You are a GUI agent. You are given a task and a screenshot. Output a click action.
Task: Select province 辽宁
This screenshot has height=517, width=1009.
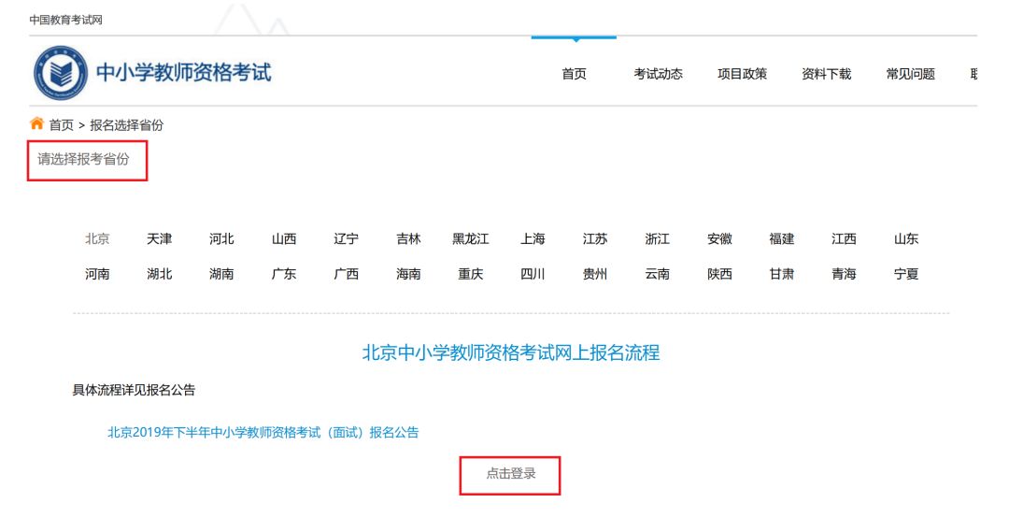pos(347,238)
